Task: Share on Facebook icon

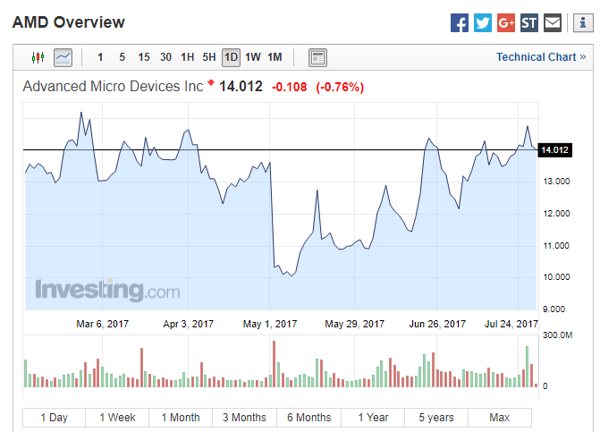Action: (460, 23)
